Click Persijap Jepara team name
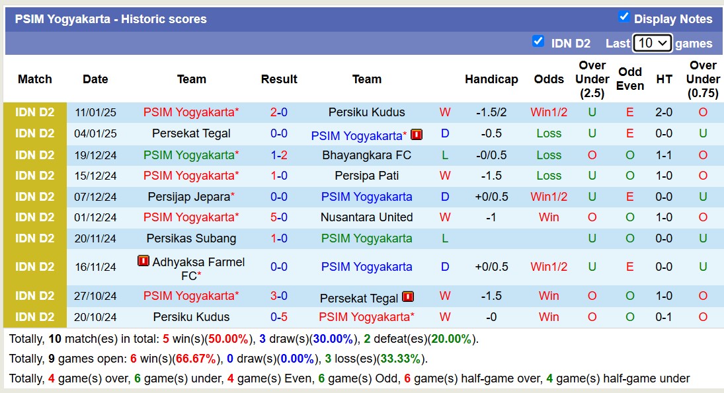724x393 pixels. (x=189, y=197)
